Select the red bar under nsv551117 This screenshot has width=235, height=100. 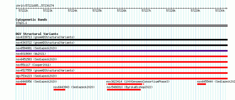click(121, 67)
